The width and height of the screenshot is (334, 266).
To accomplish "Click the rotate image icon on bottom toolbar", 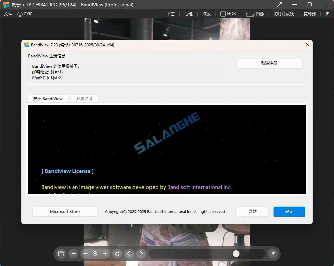I will point(117,254).
